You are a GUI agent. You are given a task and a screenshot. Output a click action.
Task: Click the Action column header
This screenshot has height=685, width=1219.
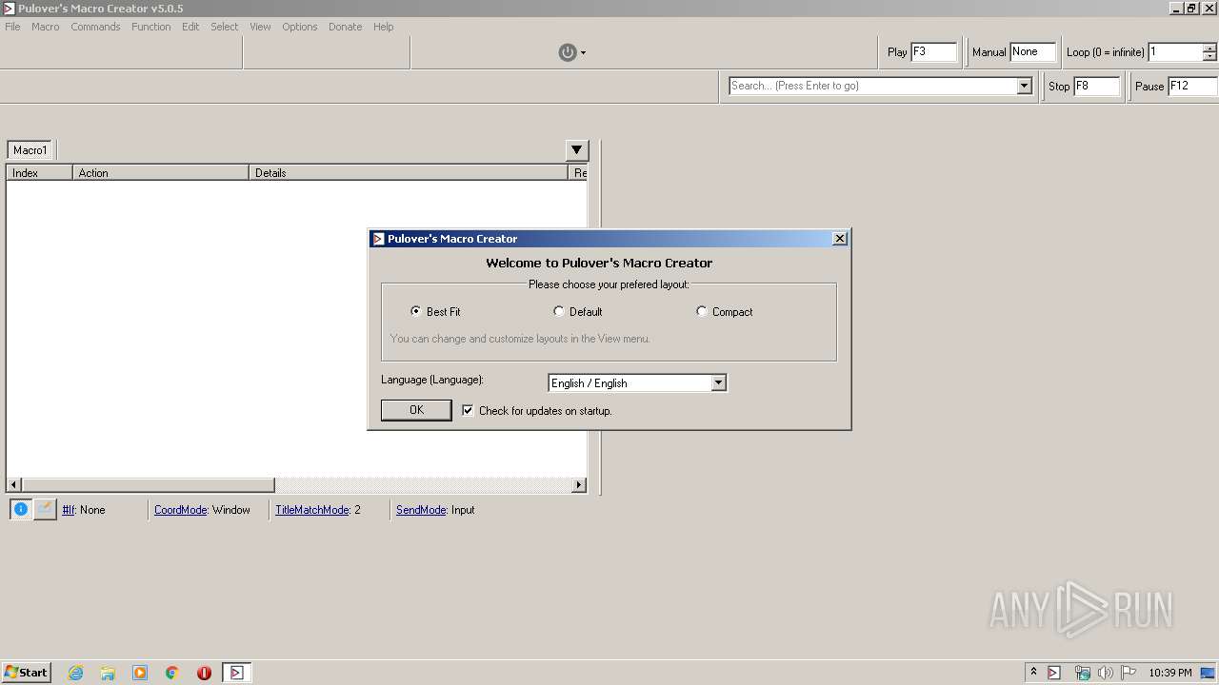pyautogui.click(x=161, y=172)
